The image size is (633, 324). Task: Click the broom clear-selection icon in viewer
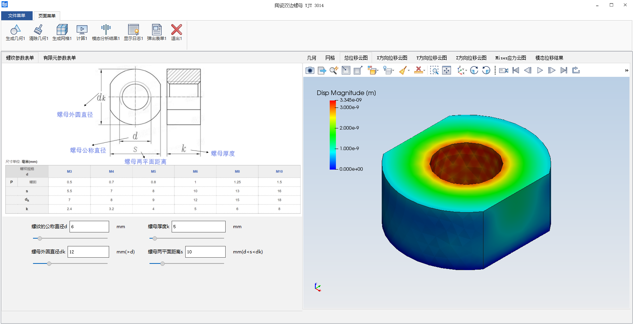tap(403, 70)
